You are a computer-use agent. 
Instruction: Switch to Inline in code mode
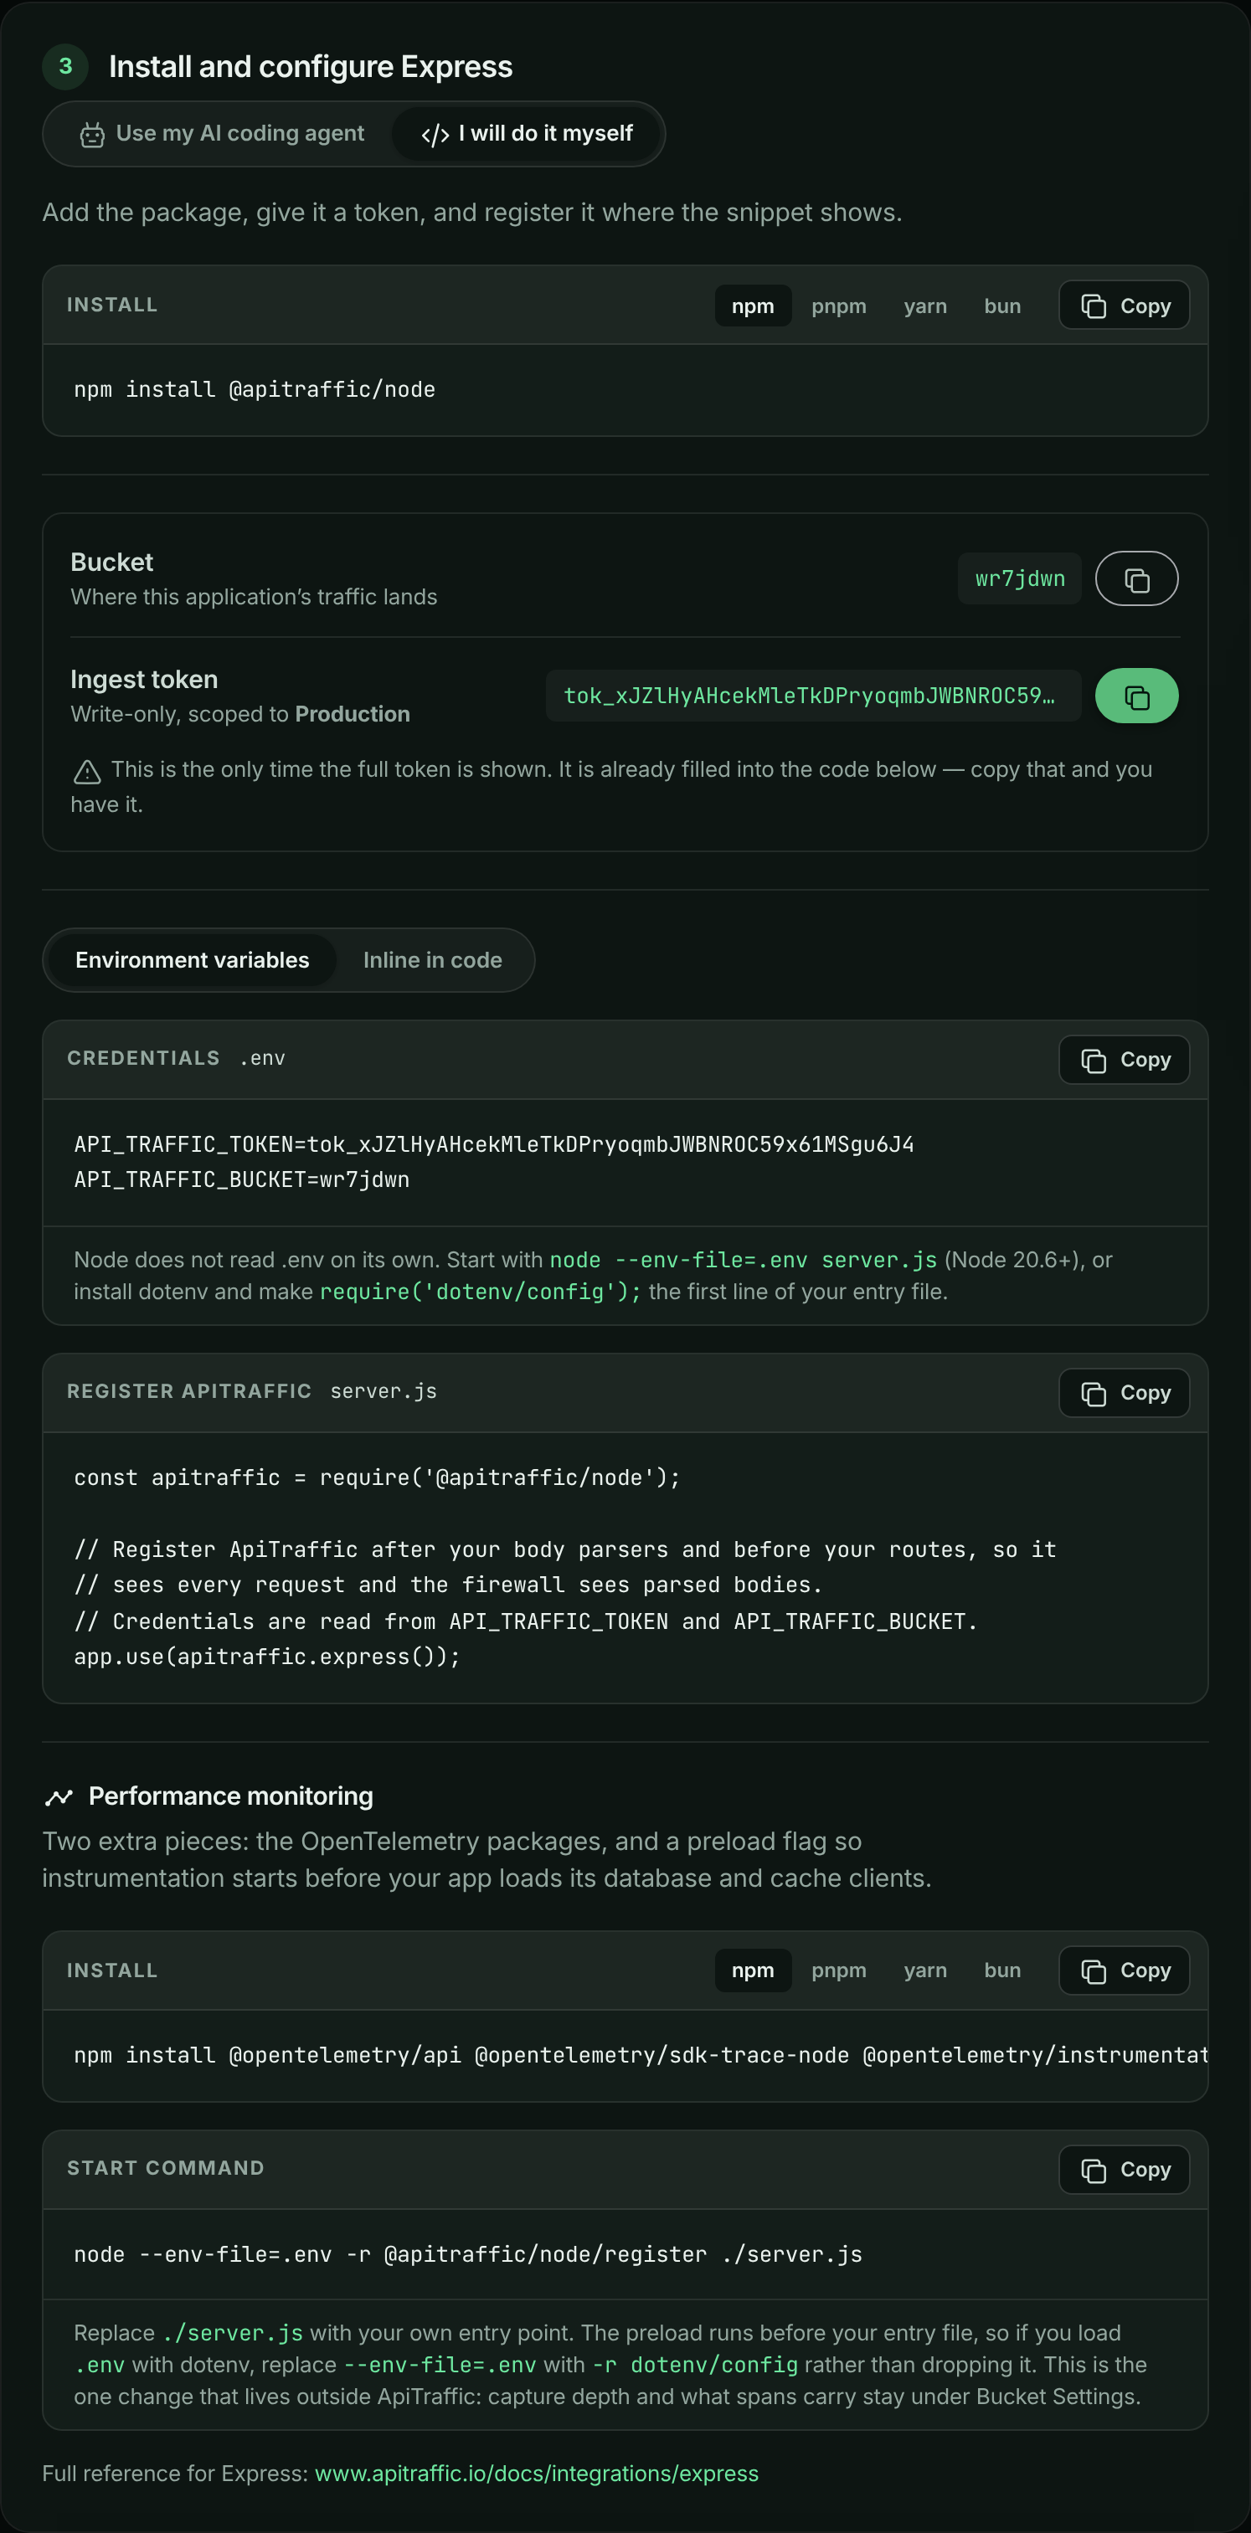[433, 961]
